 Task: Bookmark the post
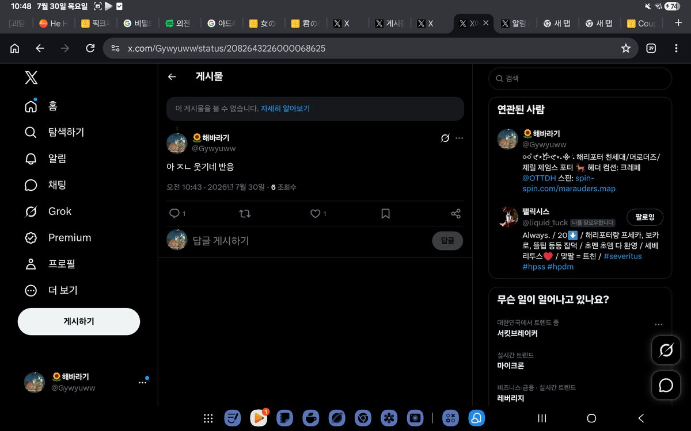pos(386,214)
